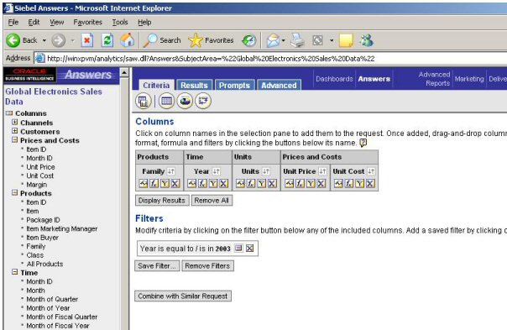Collapse the Prices and Costs node

pyautogui.click(x=14, y=139)
